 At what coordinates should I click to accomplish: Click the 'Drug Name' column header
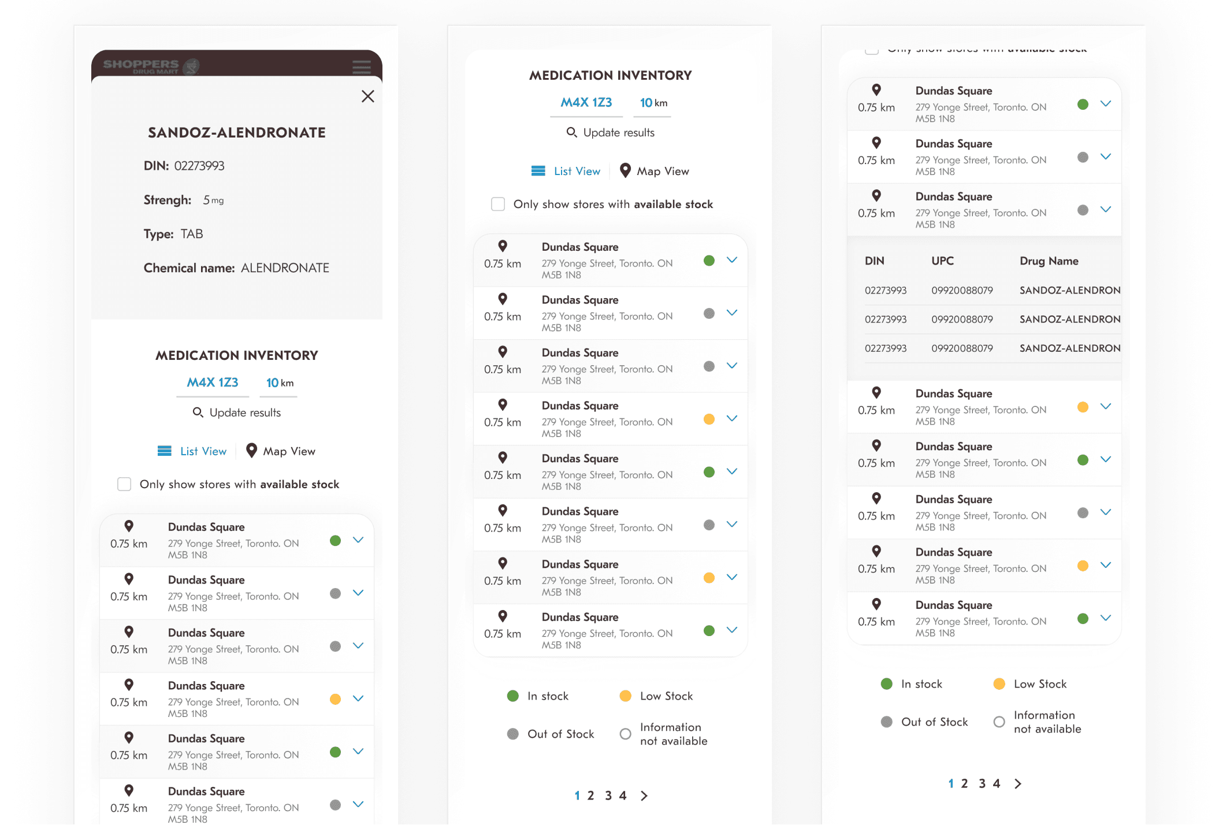click(1049, 261)
